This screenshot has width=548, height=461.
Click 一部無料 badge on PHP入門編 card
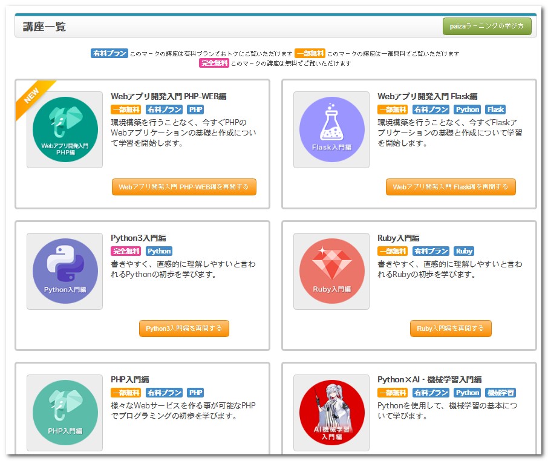pyautogui.click(x=126, y=393)
